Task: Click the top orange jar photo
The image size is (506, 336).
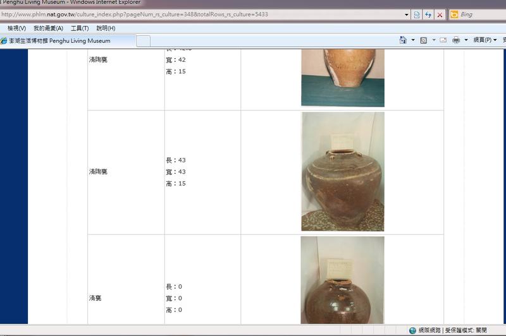Action: click(x=343, y=78)
